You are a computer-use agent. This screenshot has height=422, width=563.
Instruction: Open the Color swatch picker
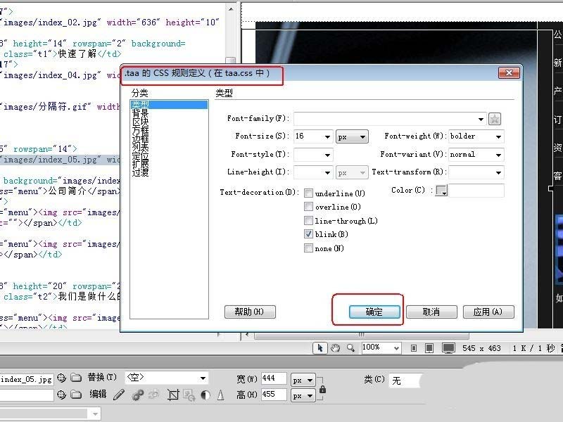click(x=441, y=191)
